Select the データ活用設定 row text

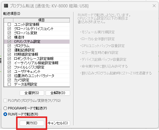coord(26,84)
